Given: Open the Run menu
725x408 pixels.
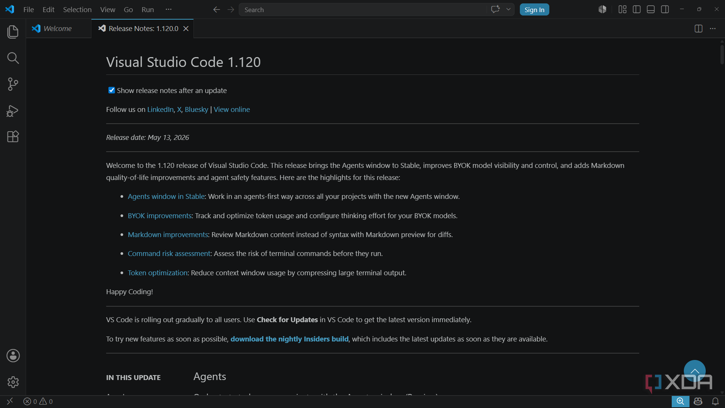Looking at the screenshot, I should pyautogui.click(x=147, y=9).
